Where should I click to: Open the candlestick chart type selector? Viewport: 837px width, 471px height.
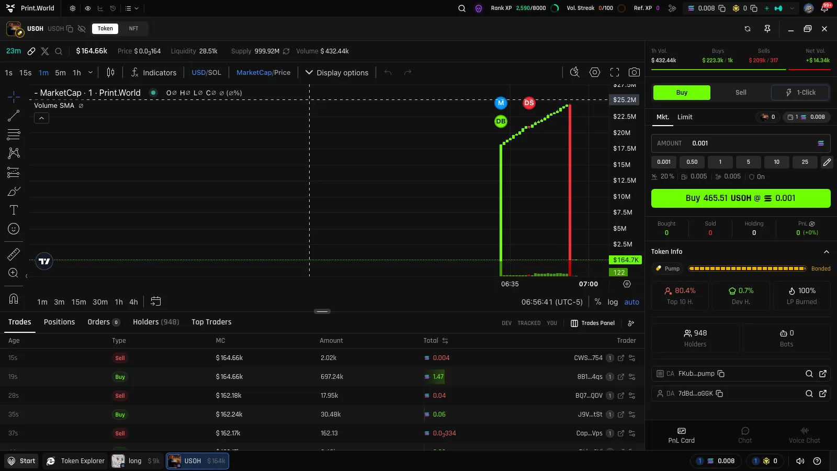(110, 72)
